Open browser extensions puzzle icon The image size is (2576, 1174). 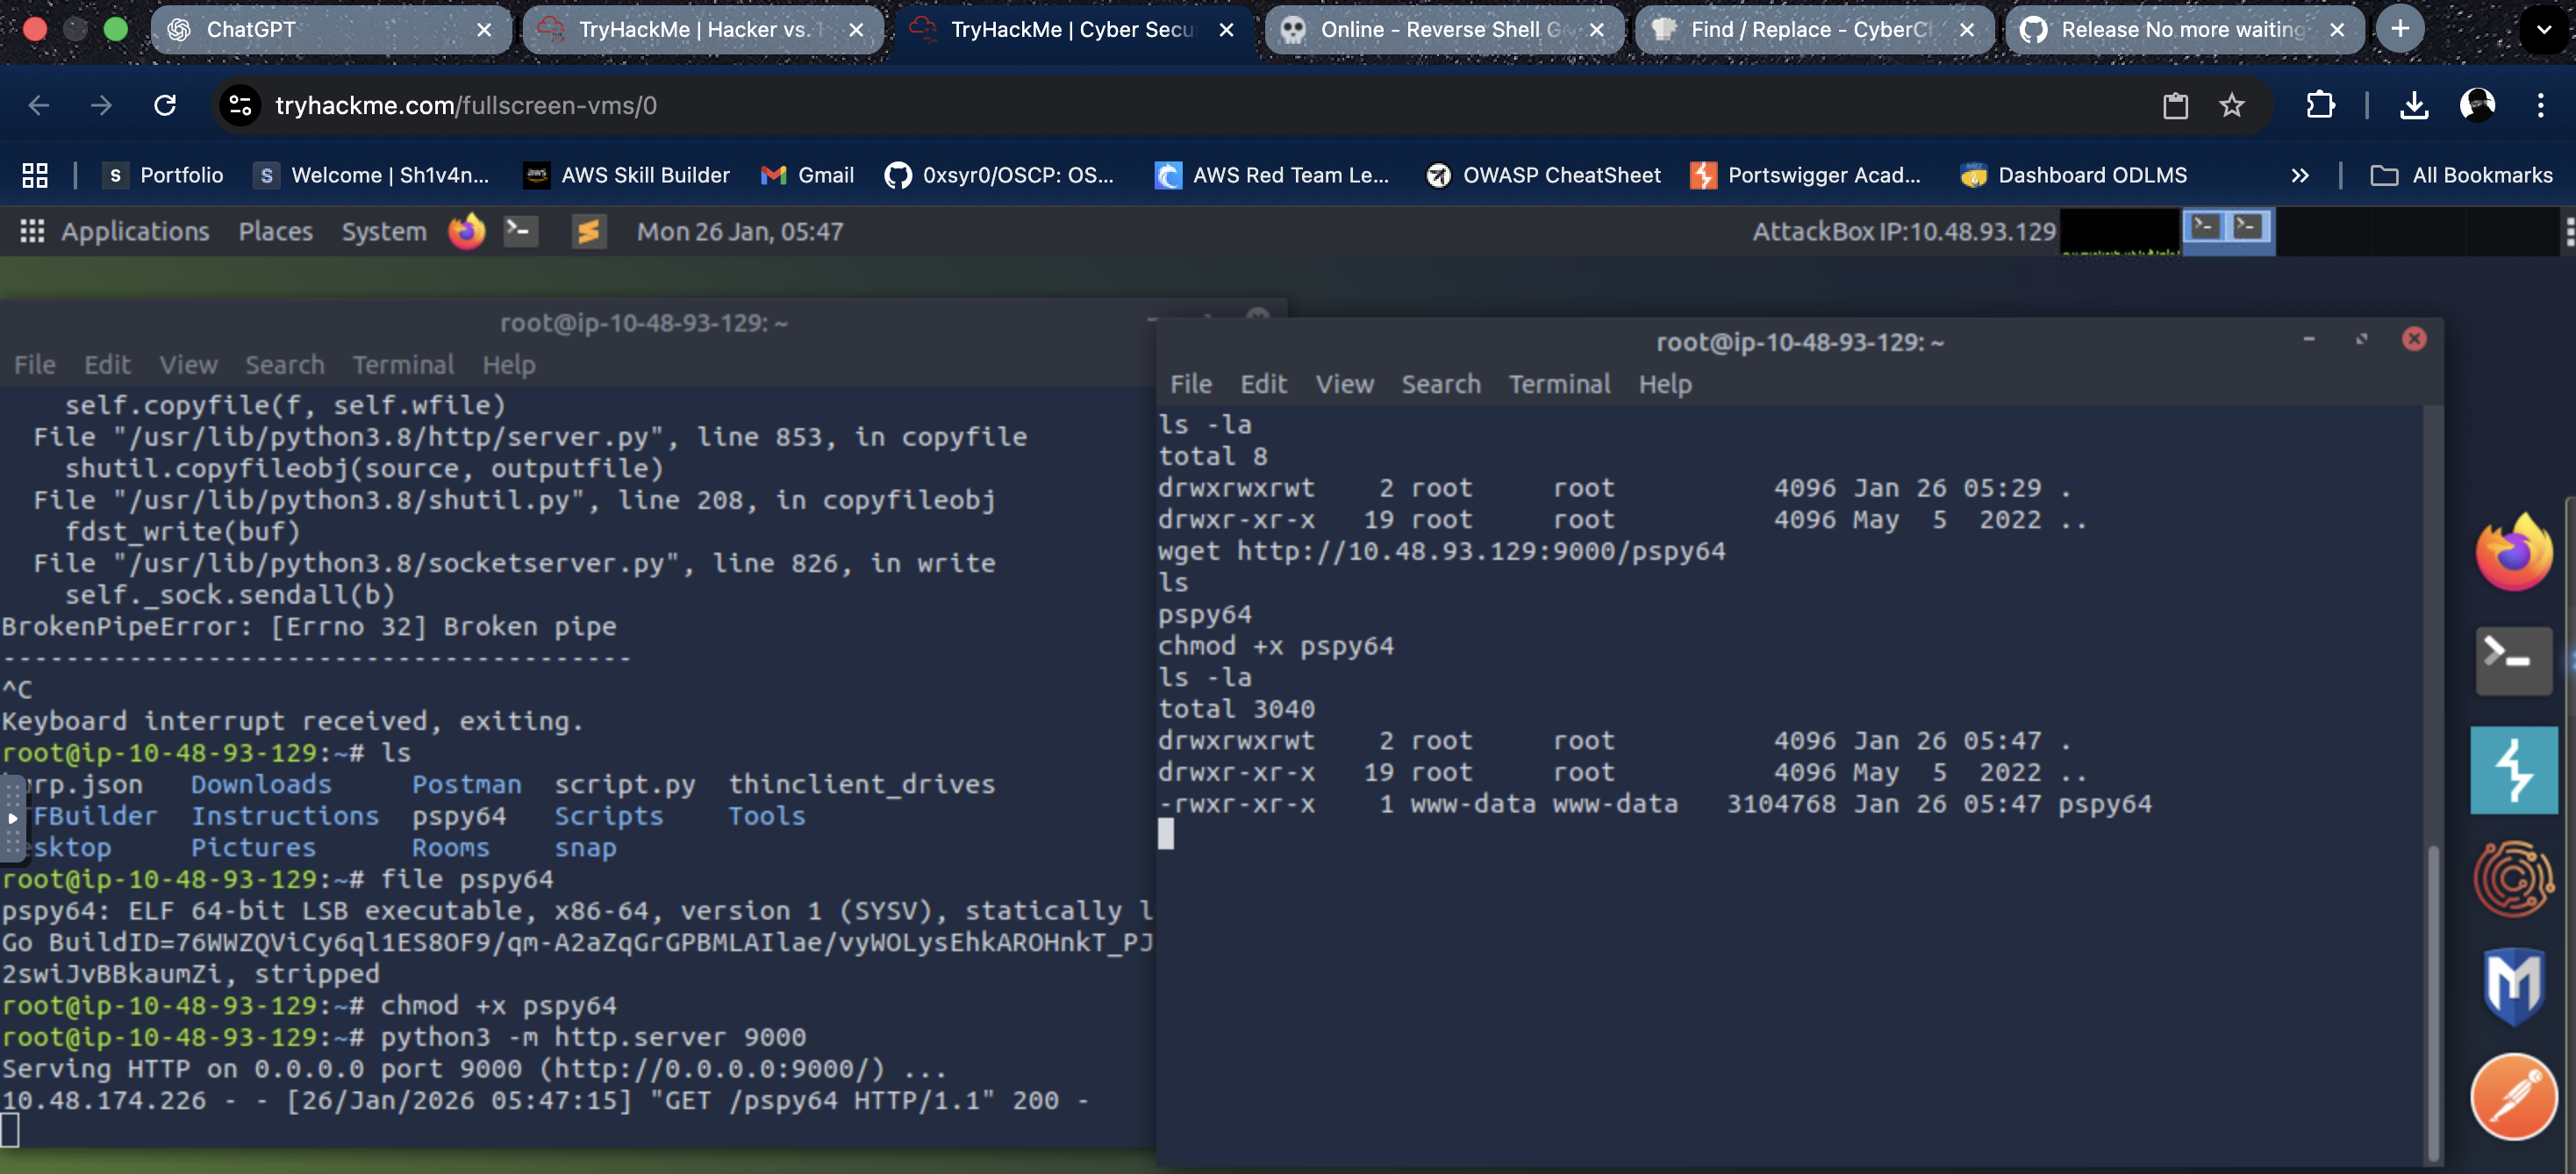pyautogui.click(x=2320, y=105)
